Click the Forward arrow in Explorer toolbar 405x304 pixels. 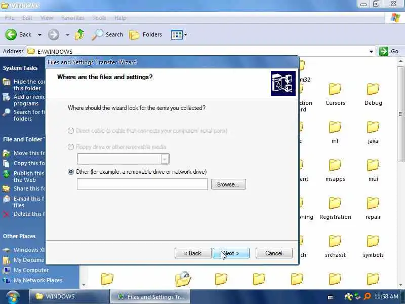54,34
